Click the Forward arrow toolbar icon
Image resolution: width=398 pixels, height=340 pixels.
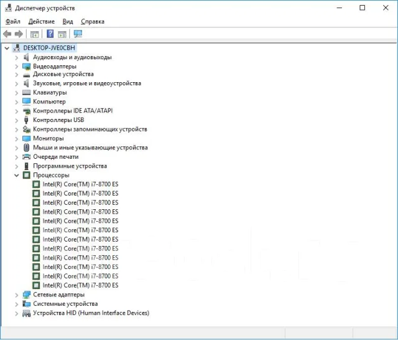pyautogui.click(x=19, y=34)
